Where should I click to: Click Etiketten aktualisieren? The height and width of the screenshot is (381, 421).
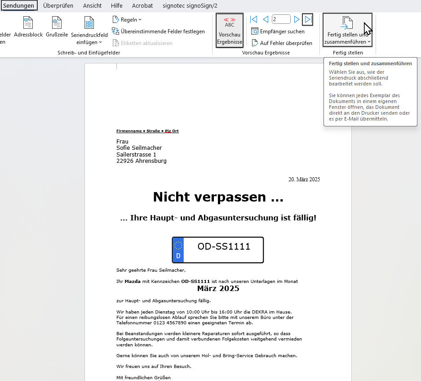coord(142,43)
